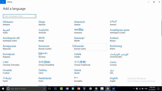Viewport: 162px width, 91px height.
Task: Open the Windows Start menu
Action: coord(3,89)
